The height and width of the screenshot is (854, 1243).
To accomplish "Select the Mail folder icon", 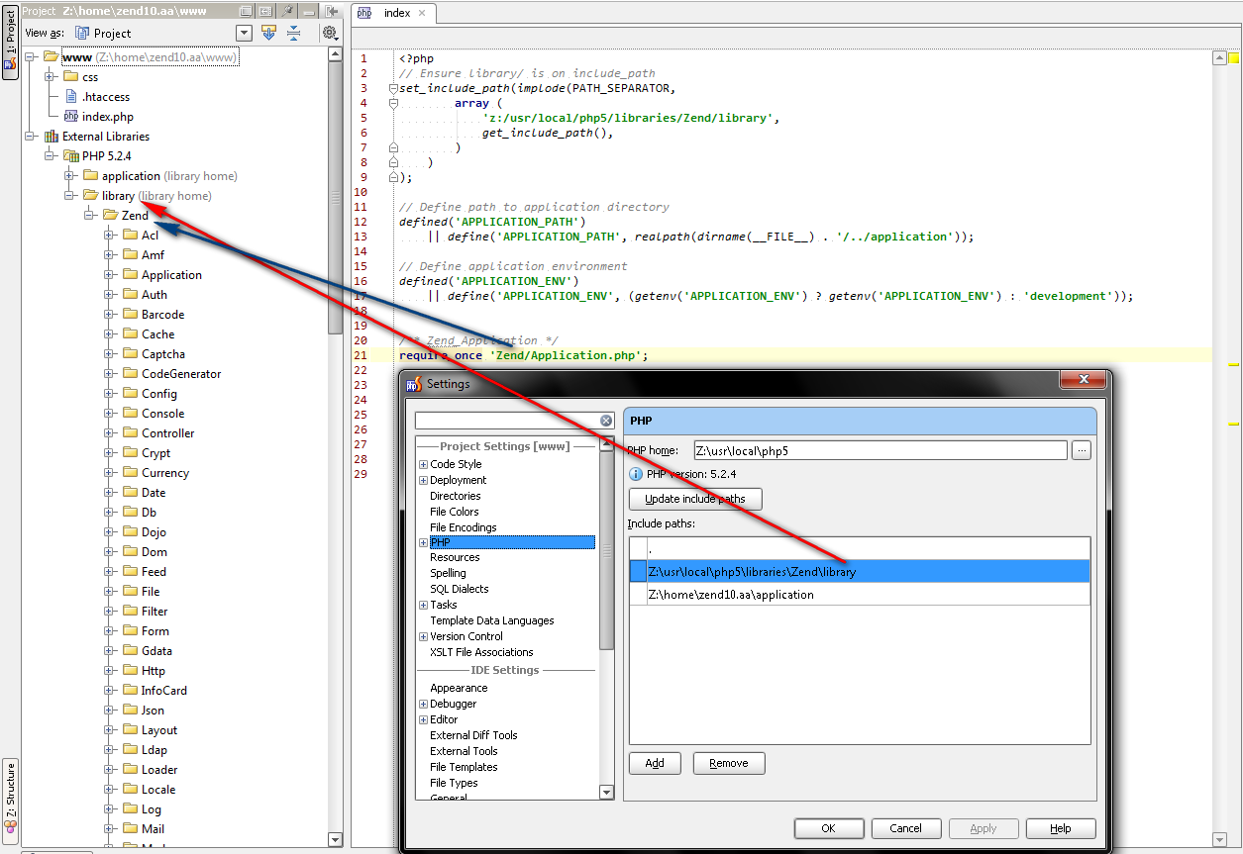I will coord(130,829).
